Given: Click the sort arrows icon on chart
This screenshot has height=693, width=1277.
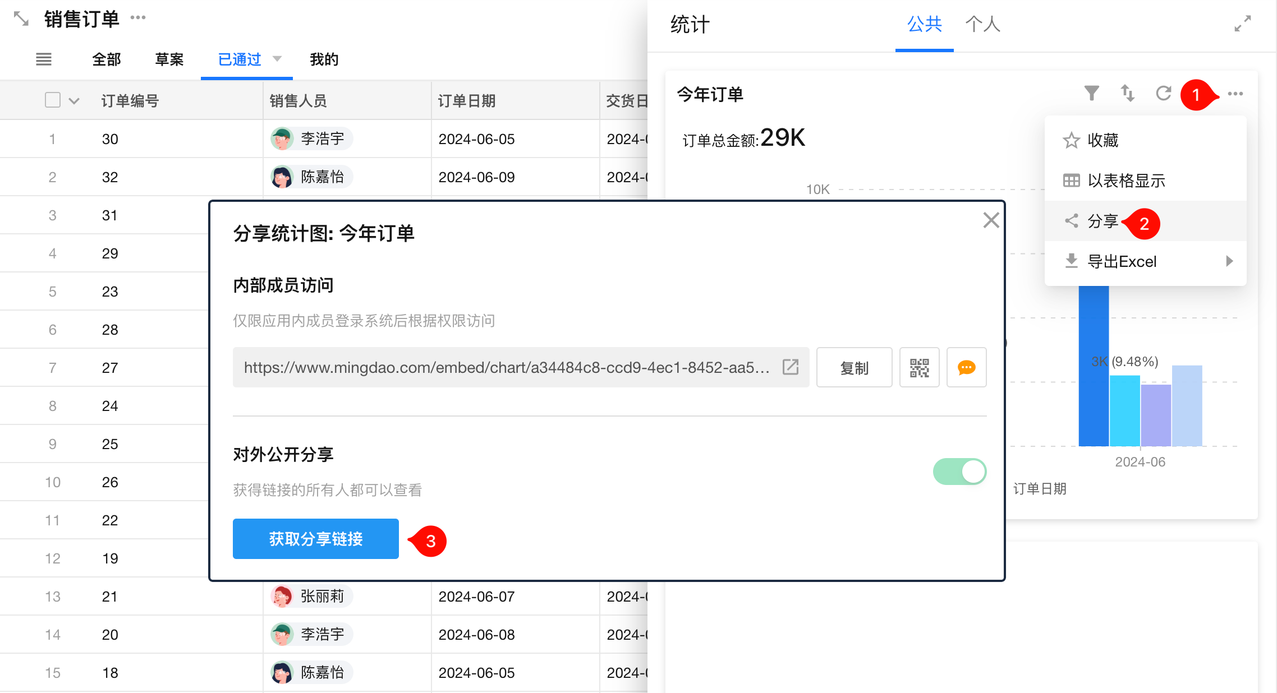Looking at the screenshot, I should point(1127,93).
